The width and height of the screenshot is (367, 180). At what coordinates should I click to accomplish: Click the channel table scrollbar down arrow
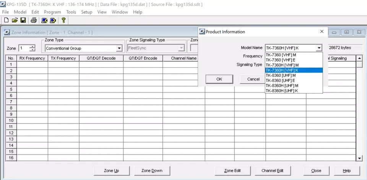pos(359,158)
